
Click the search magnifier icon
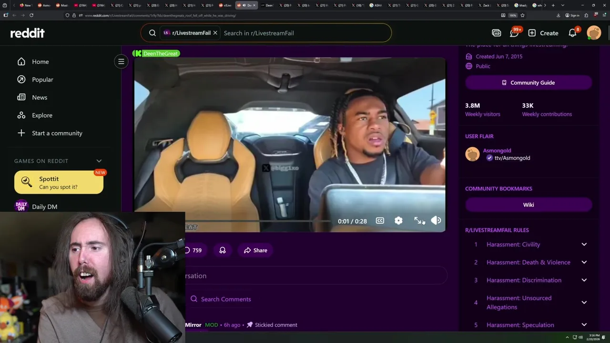point(152,33)
